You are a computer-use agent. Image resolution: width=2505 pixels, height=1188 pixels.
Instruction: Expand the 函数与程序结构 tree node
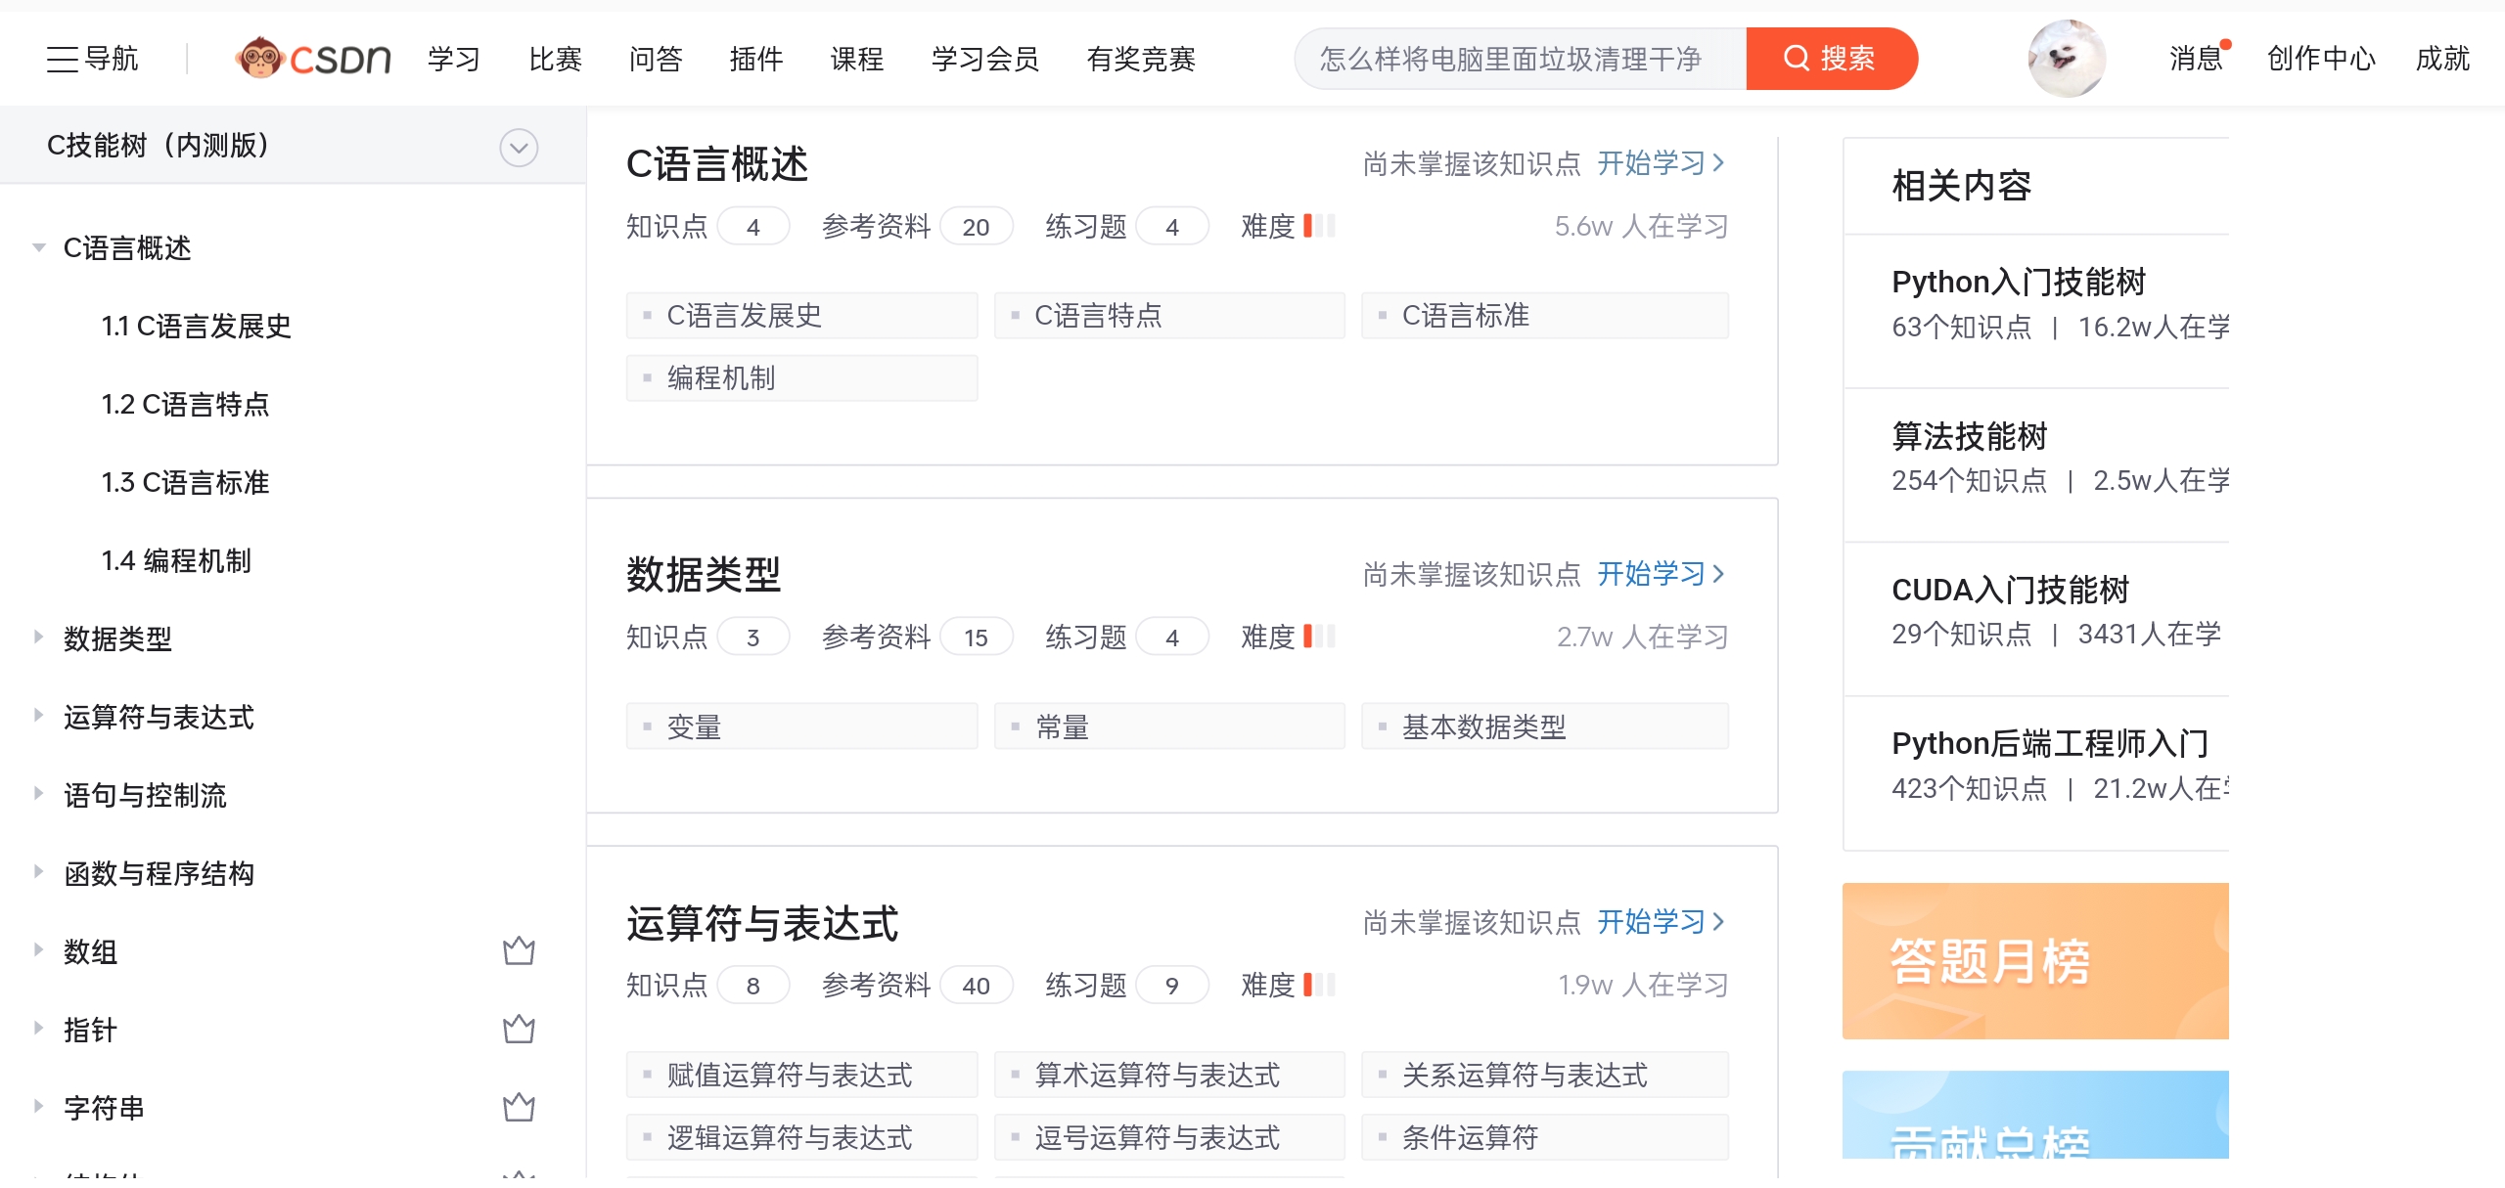[39, 872]
